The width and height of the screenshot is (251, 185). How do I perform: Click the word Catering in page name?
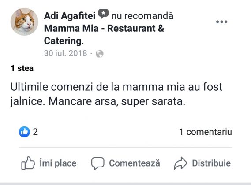tap(63, 41)
